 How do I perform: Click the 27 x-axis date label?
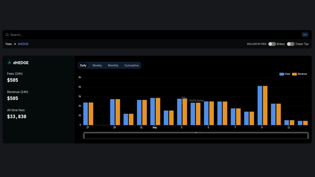pyautogui.click(x=88, y=127)
